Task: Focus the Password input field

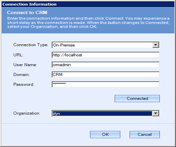Action: point(105,84)
